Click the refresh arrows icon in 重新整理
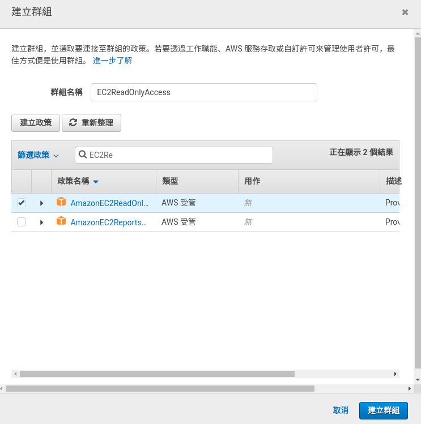The image size is (421, 424). [73, 122]
